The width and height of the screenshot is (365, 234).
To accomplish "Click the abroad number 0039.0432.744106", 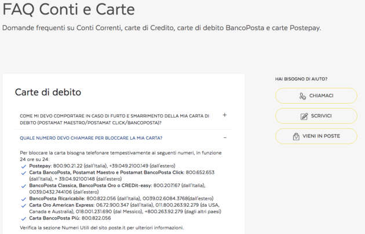I will click(x=50, y=192).
